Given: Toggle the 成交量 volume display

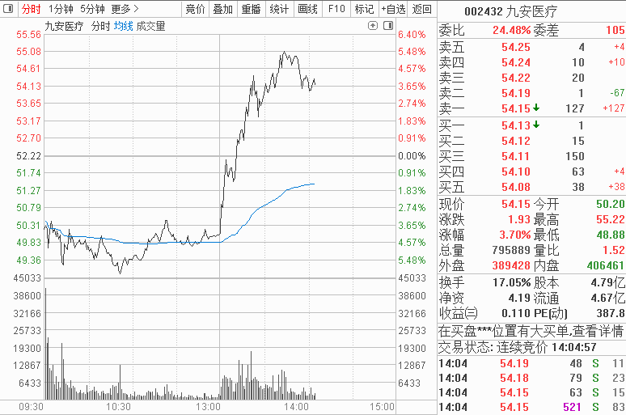Looking at the screenshot, I should click(x=150, y=26).
